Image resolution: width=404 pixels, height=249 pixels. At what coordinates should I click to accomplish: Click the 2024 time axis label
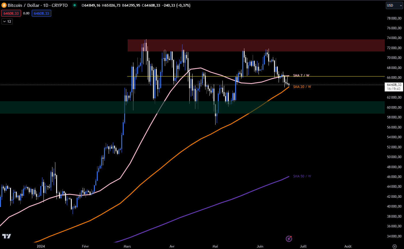coord(41,246)
